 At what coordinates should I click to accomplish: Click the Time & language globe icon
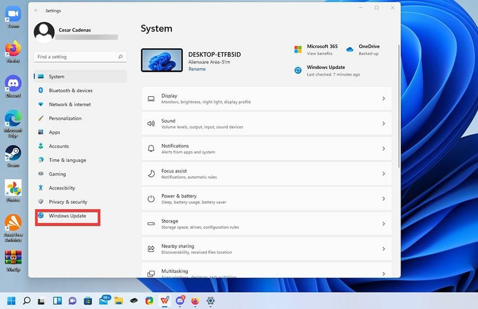40,160
